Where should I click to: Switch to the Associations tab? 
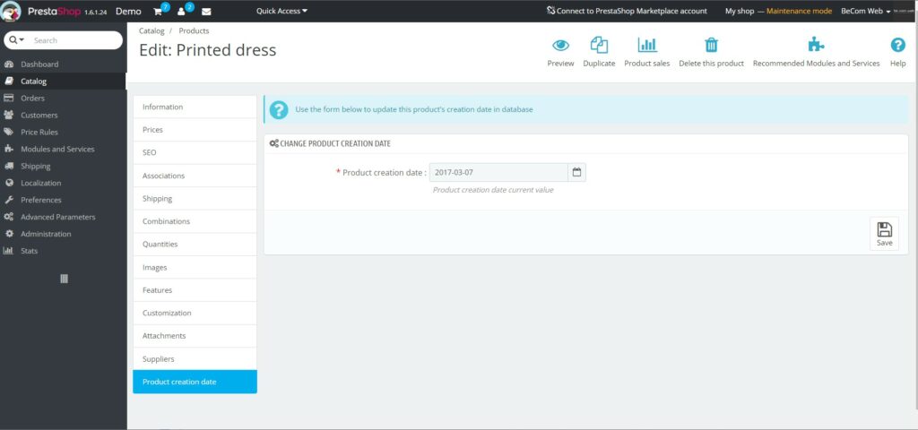pos(195,176)
